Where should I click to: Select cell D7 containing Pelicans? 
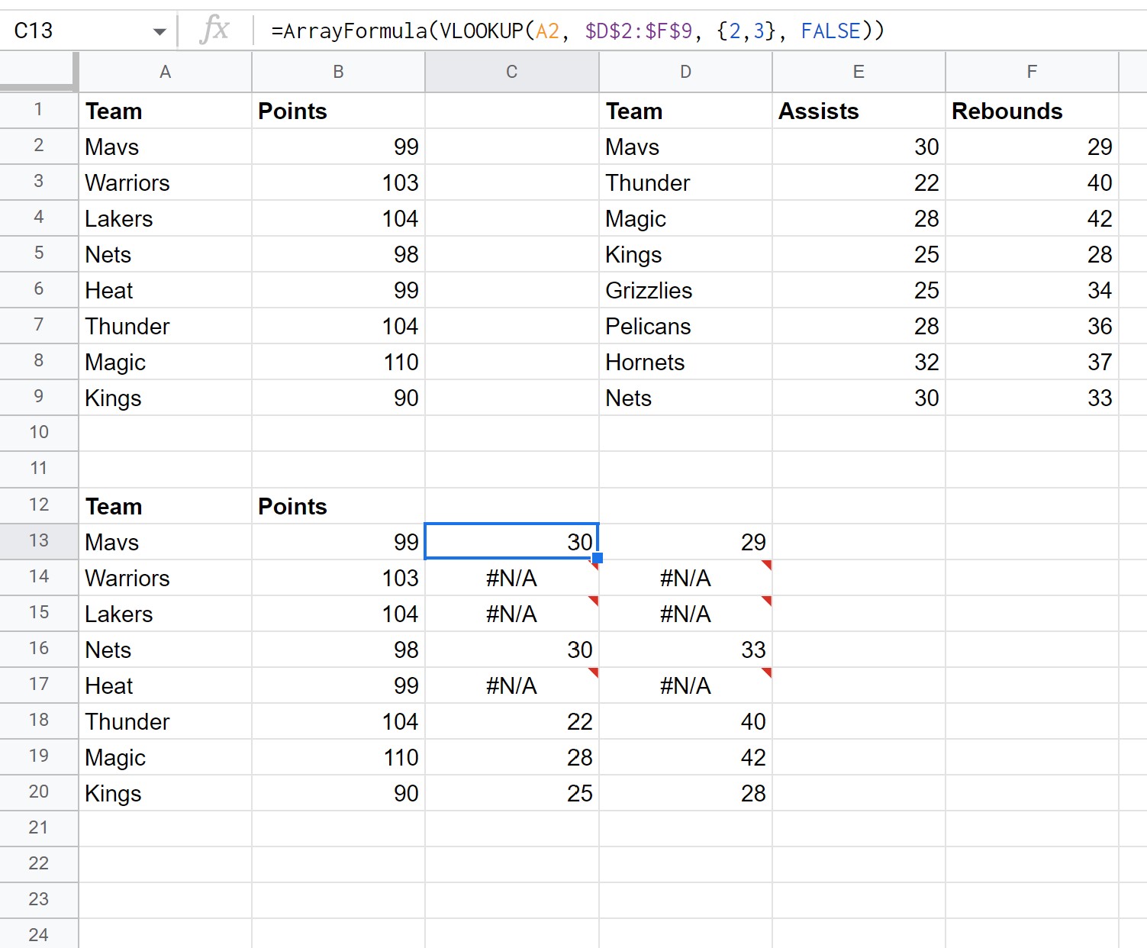click(x=685, y=326)
